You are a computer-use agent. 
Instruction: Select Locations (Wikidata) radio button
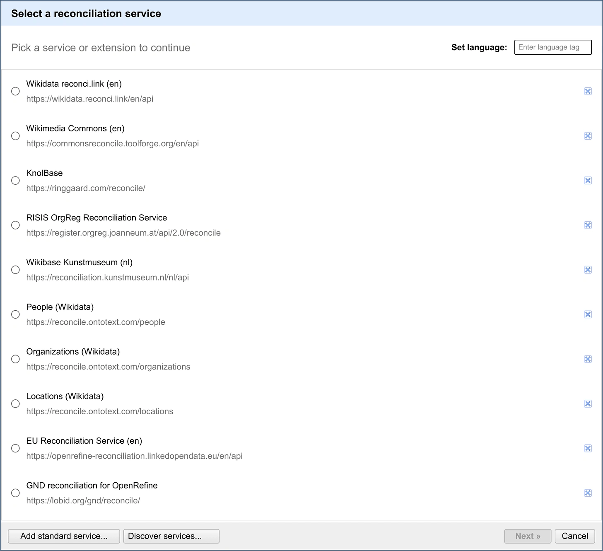15,404
